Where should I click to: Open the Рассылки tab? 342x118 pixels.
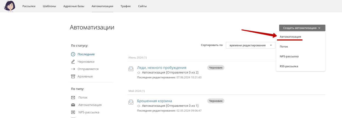[x=29, y=6]
